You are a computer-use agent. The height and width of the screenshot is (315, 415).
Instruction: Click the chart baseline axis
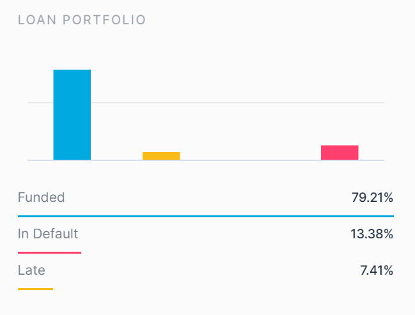click(206, 160)
